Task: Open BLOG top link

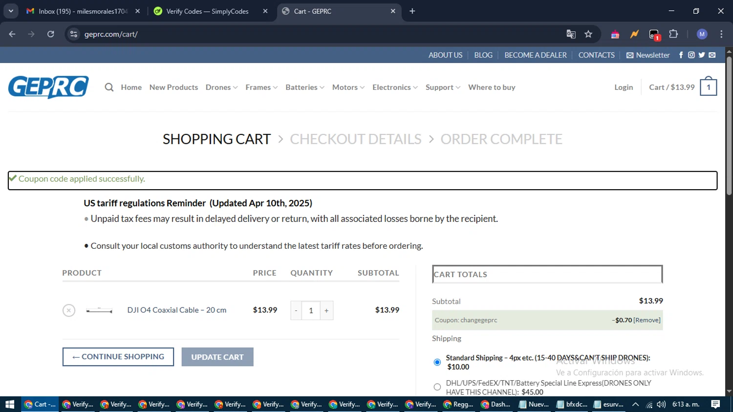Action: click(x=483, y=55)
